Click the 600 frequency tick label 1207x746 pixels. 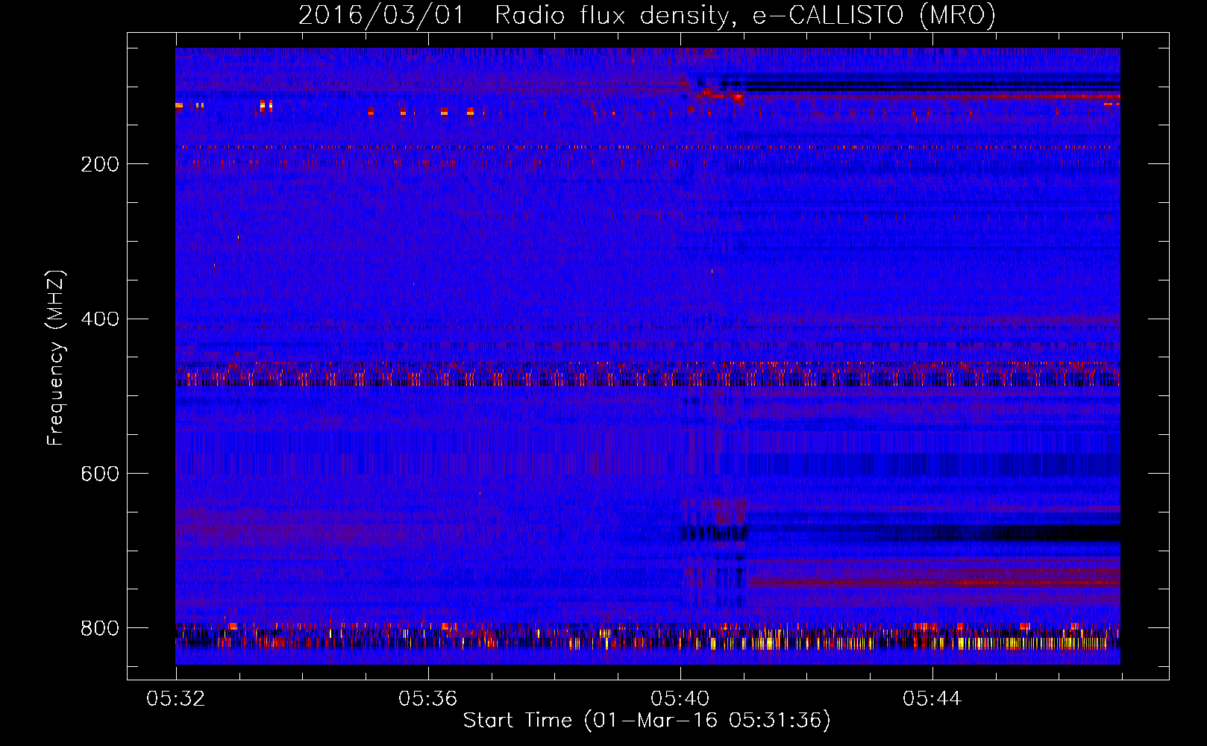[x=99, y=474]
